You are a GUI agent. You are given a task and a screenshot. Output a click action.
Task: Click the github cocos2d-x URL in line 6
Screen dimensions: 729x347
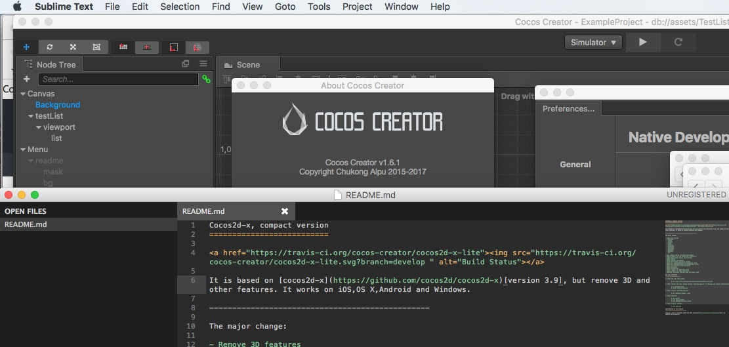coord(417,281)
